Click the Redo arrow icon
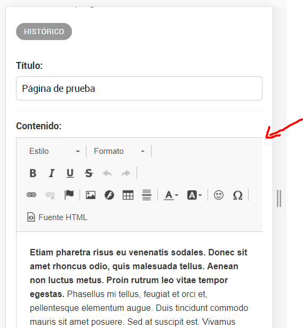The width and height of the screenshot is (303, 328). coord(126,173)
